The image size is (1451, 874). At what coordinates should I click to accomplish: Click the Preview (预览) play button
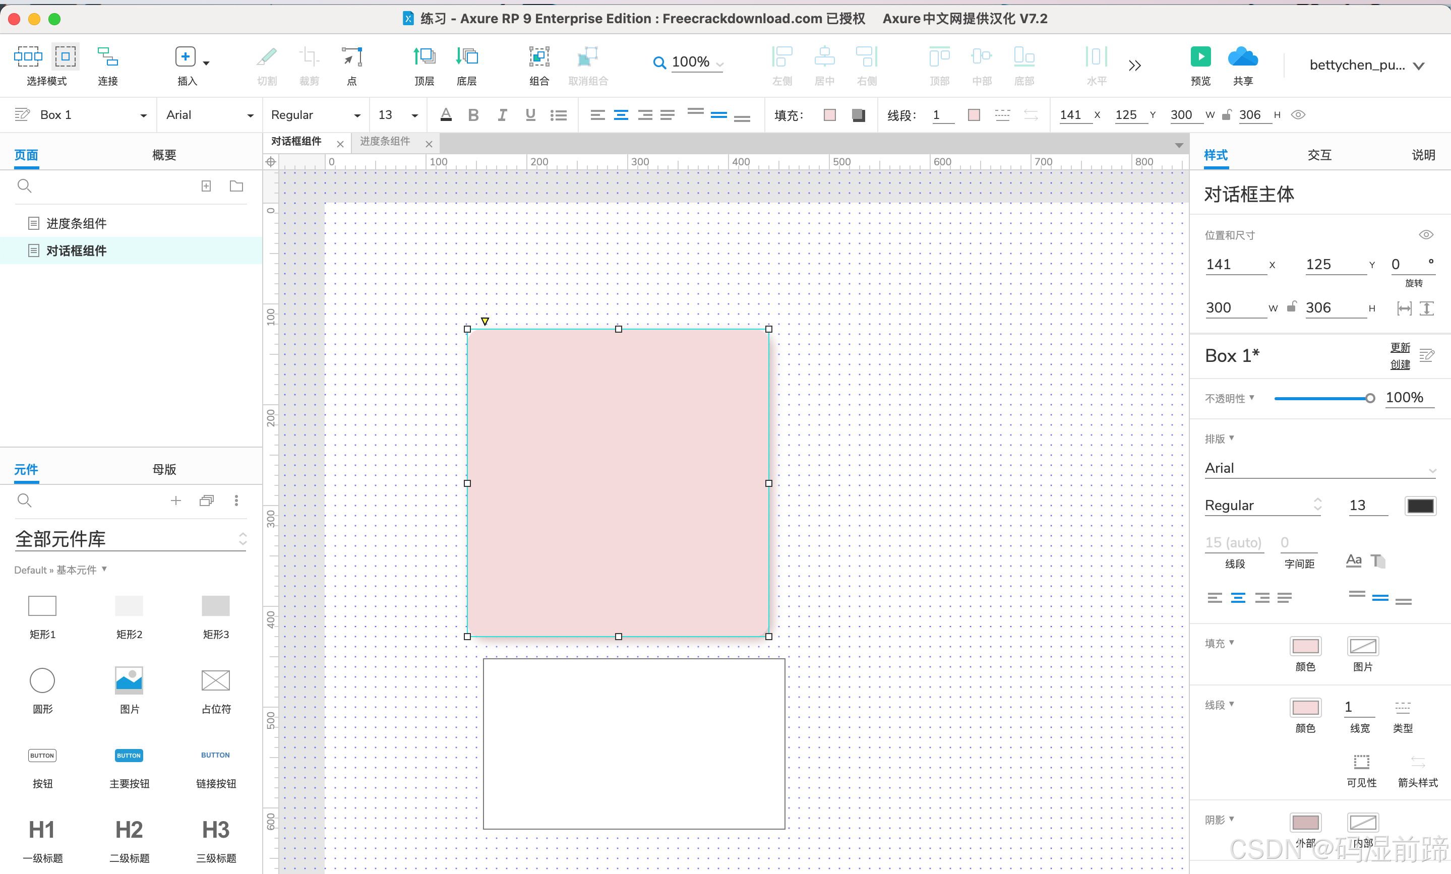click(x=1200, y=56)
